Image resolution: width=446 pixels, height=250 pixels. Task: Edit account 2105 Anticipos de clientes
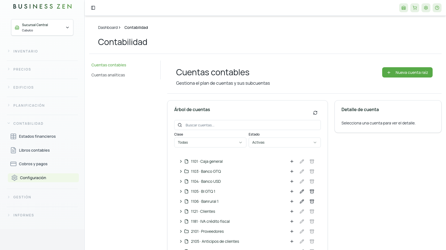coord(302,241)
